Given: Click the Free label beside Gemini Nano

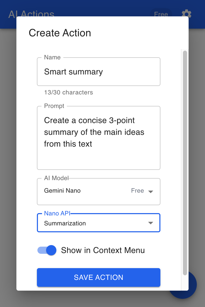Looking at the screenshot, I should pos(138,191).
